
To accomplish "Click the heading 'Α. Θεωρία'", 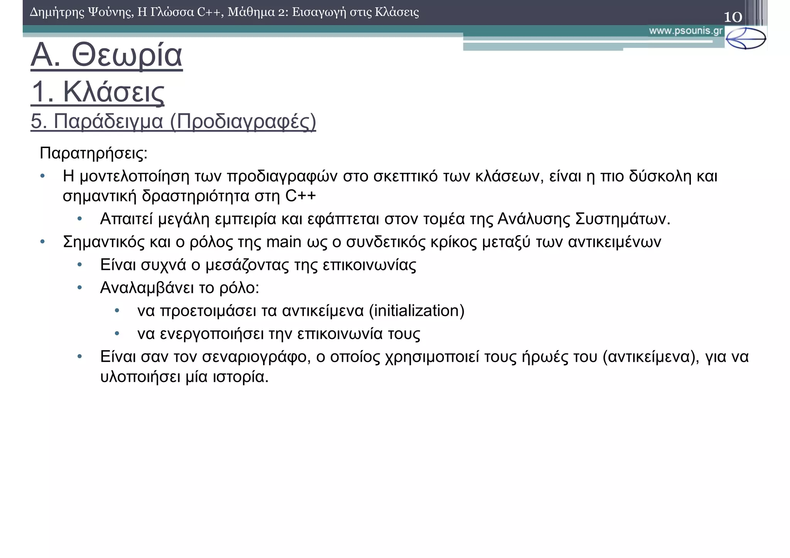I will coord(106,56).
